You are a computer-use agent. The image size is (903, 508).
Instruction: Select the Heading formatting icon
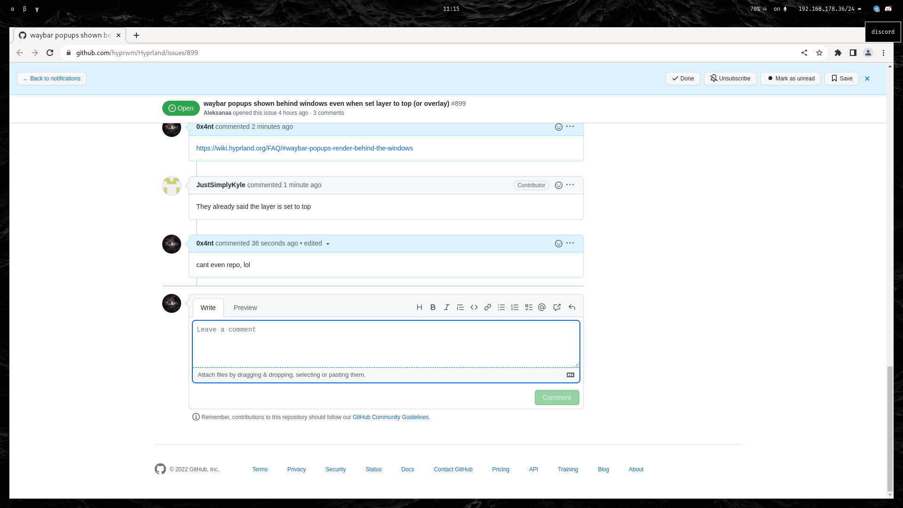coord(419,307)
